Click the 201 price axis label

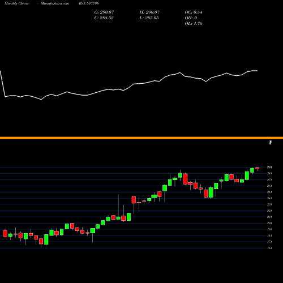[269, 223]
